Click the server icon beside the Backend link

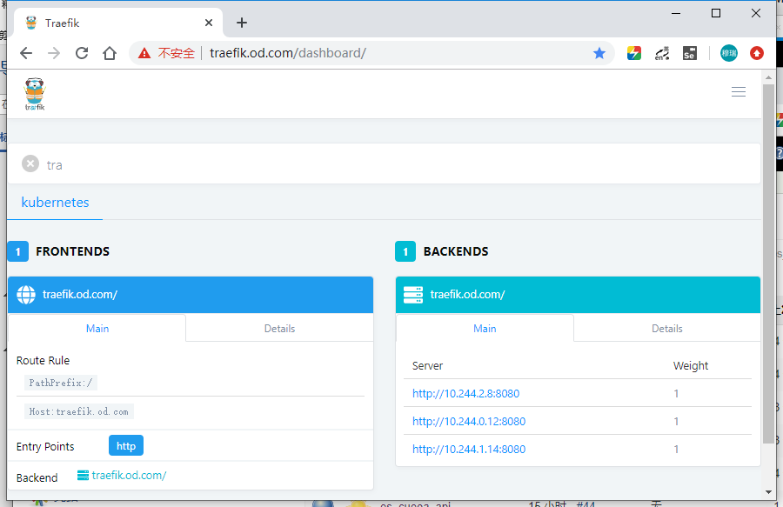pos(83,475)
